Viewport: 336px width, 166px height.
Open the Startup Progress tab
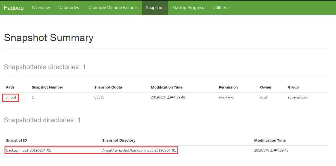tap(188, 8)
